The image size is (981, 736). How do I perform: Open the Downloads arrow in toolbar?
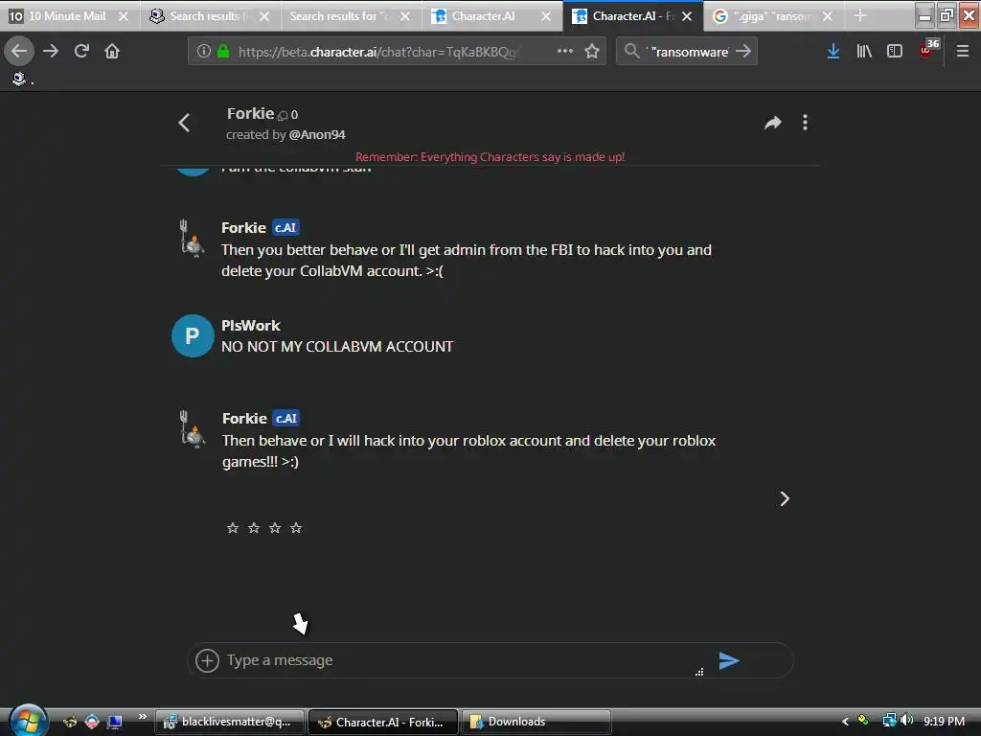[833, 52]
